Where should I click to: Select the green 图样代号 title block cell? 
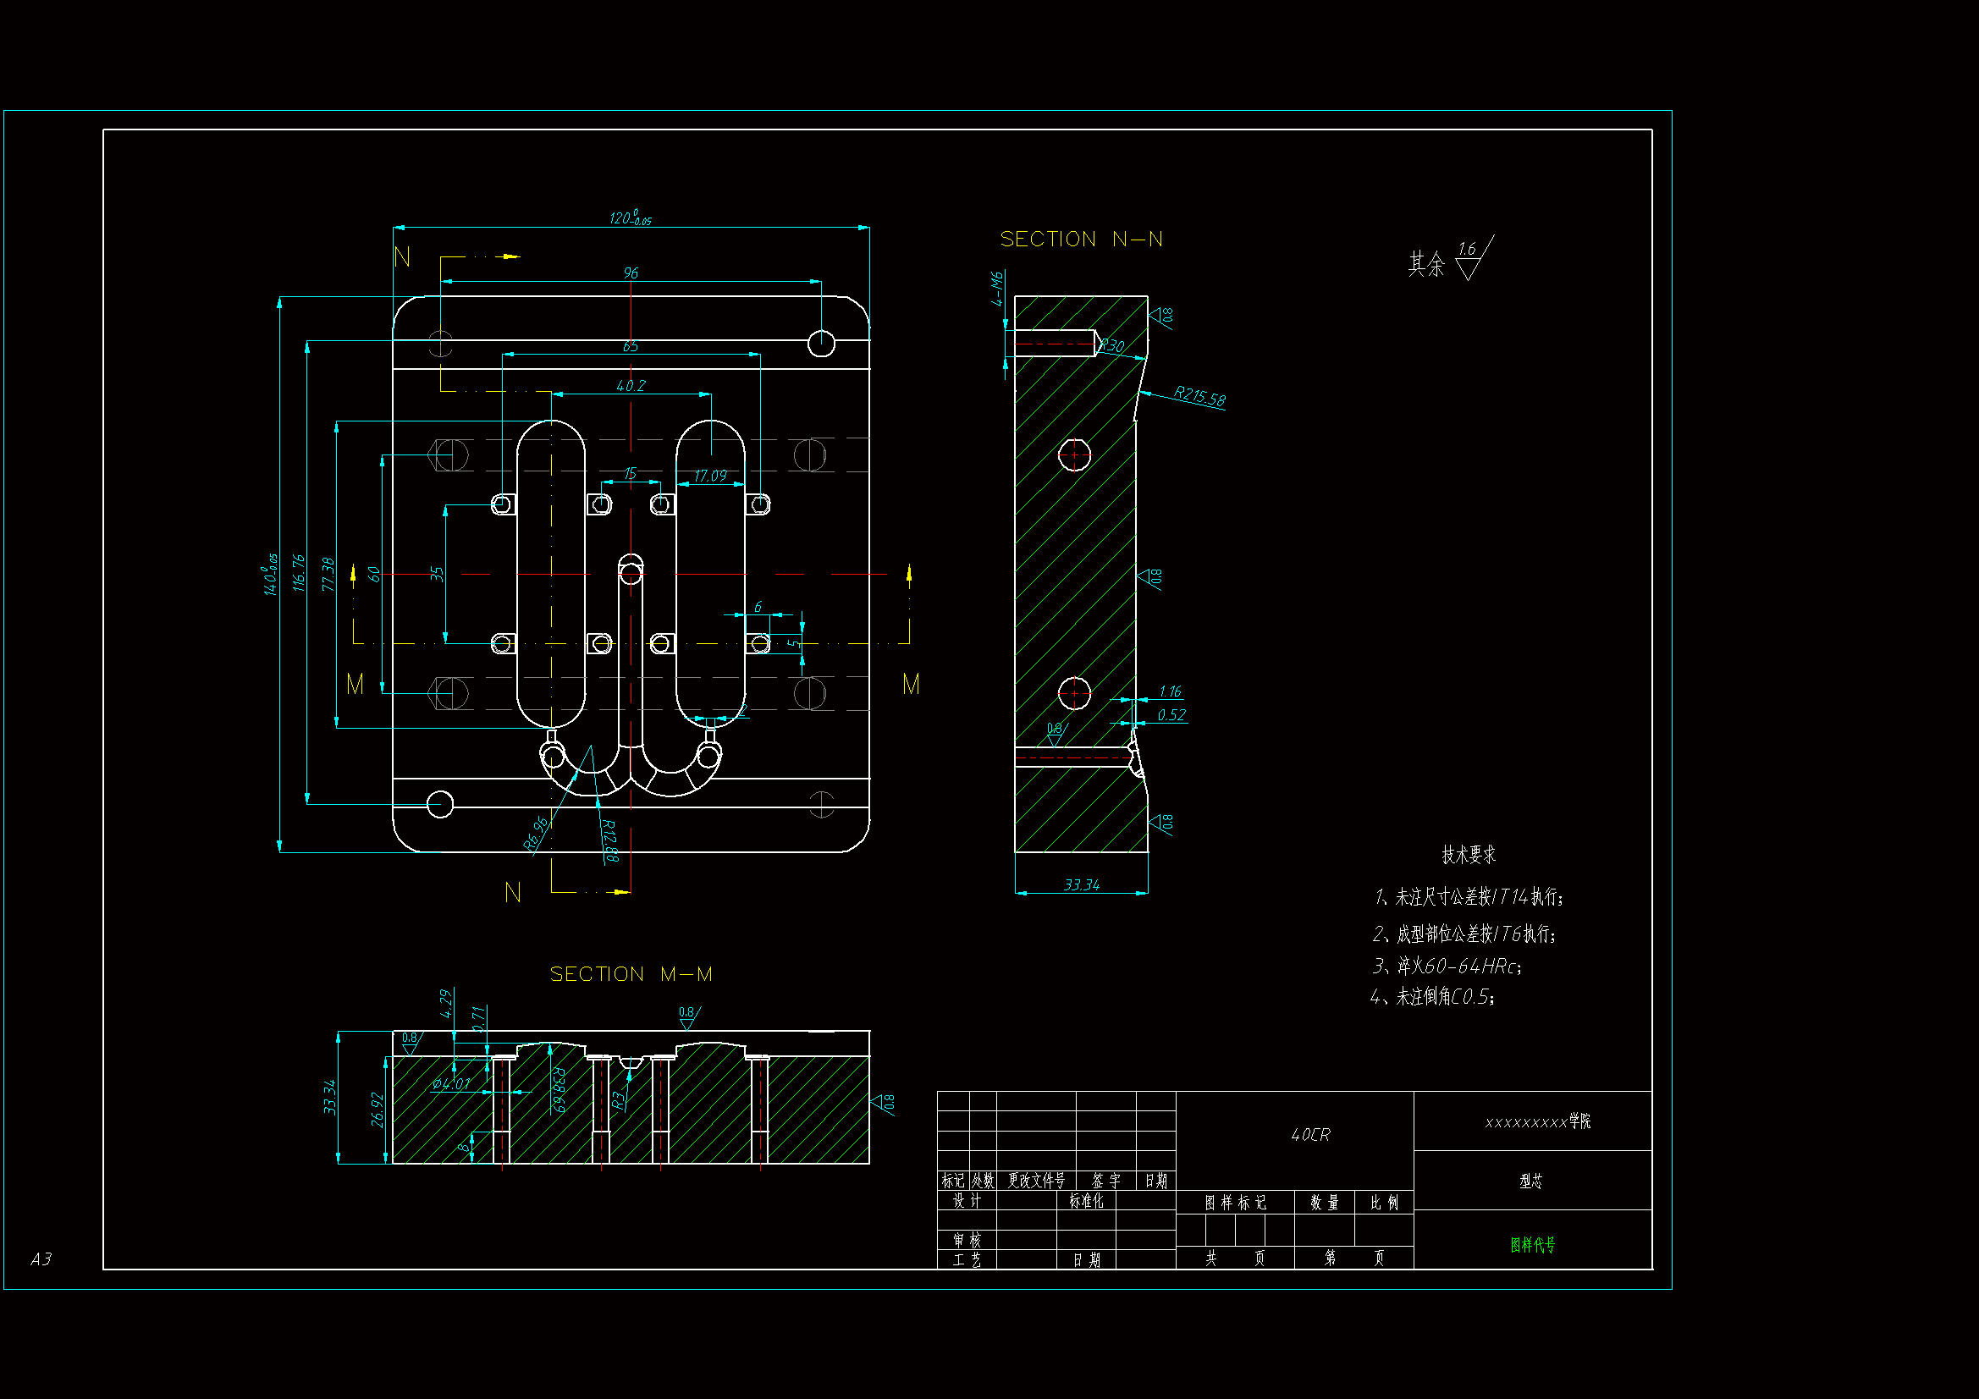click(1533, 1245)
